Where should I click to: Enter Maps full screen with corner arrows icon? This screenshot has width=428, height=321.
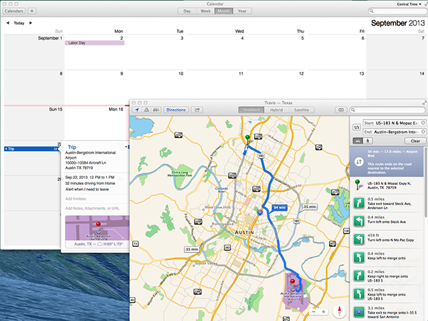click(425, 103)
